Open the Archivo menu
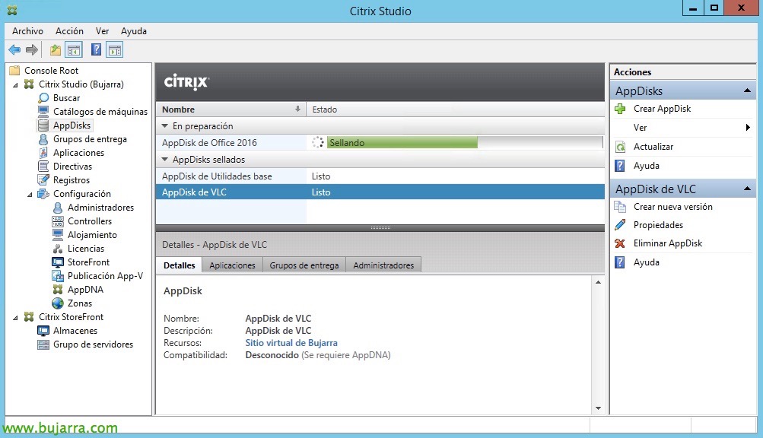Viewport: 763px width, 438px height. (x=27, y=31)
